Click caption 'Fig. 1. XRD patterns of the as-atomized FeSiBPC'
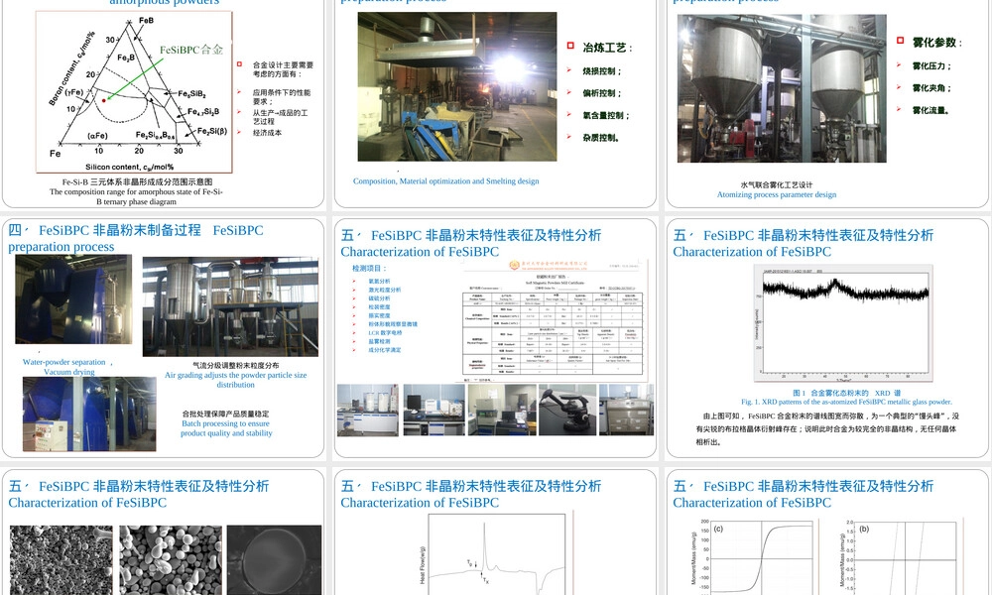Viewport: 992px width, 595px height. click(846, 402)
